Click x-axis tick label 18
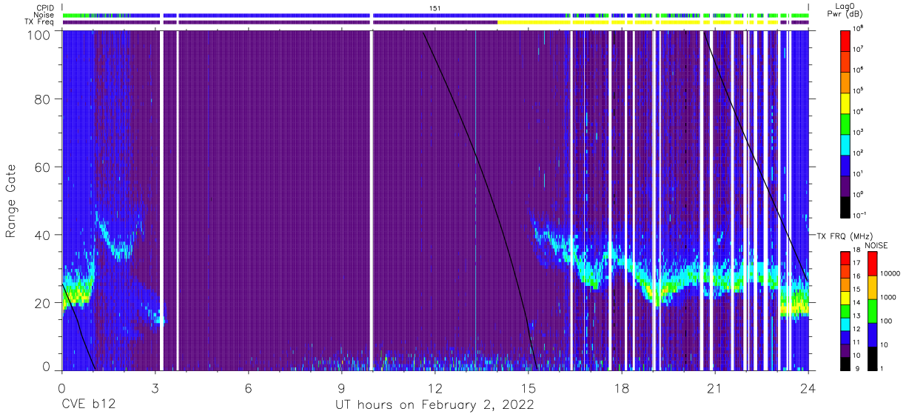 622,387
